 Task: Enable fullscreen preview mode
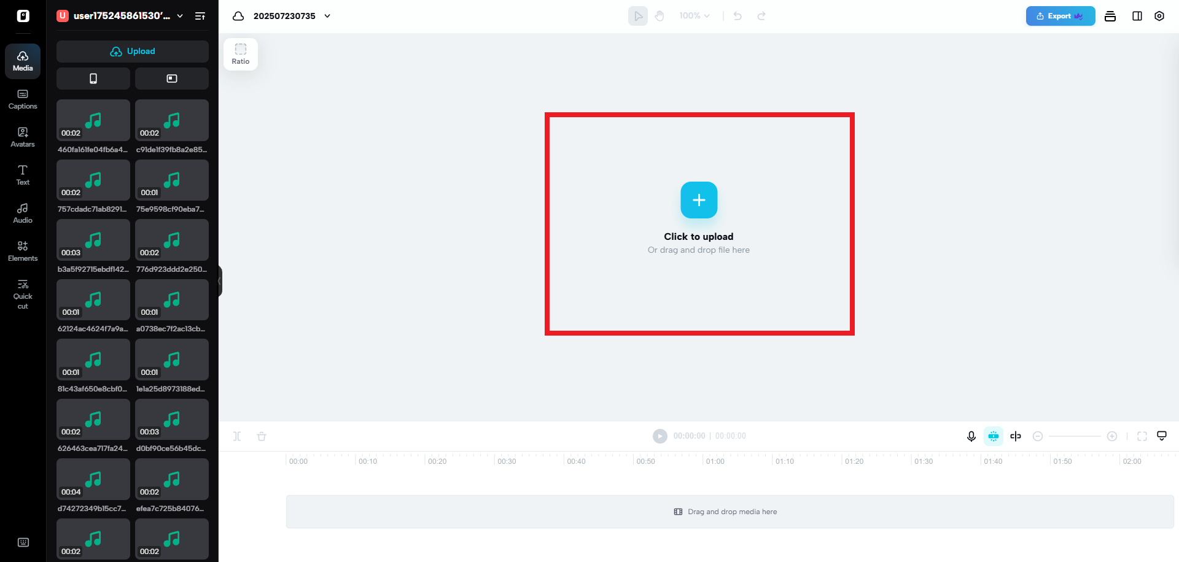coord(1142,436)
